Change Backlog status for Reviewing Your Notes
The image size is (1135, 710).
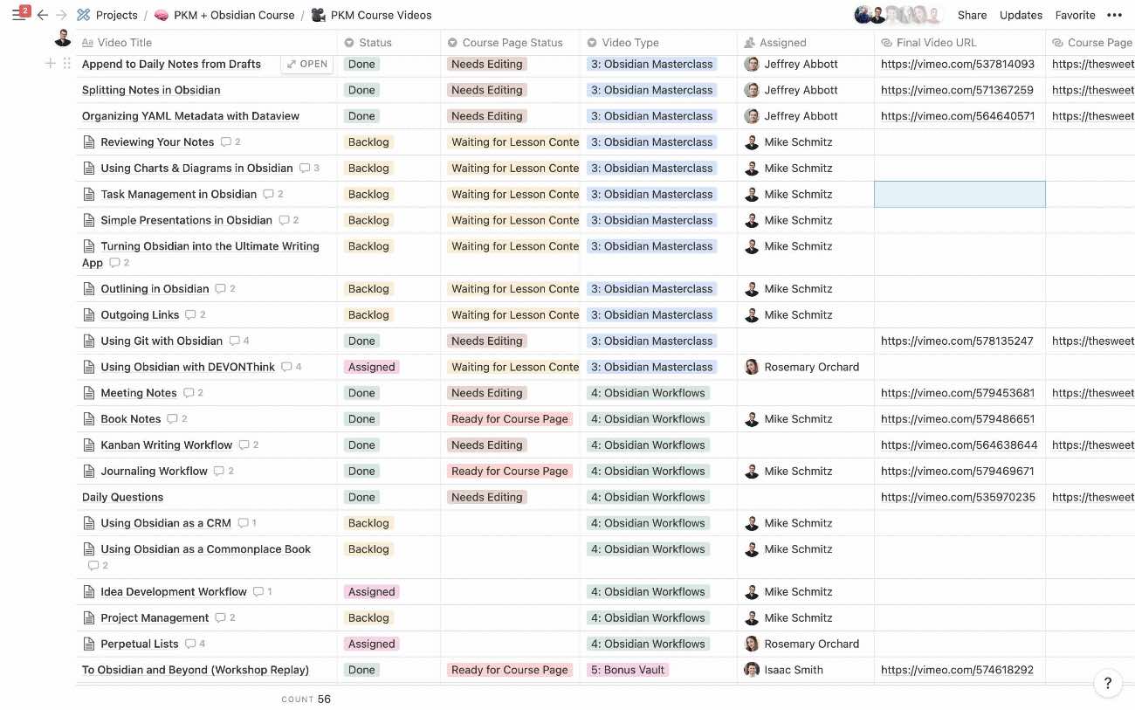(x=368, y=142)
